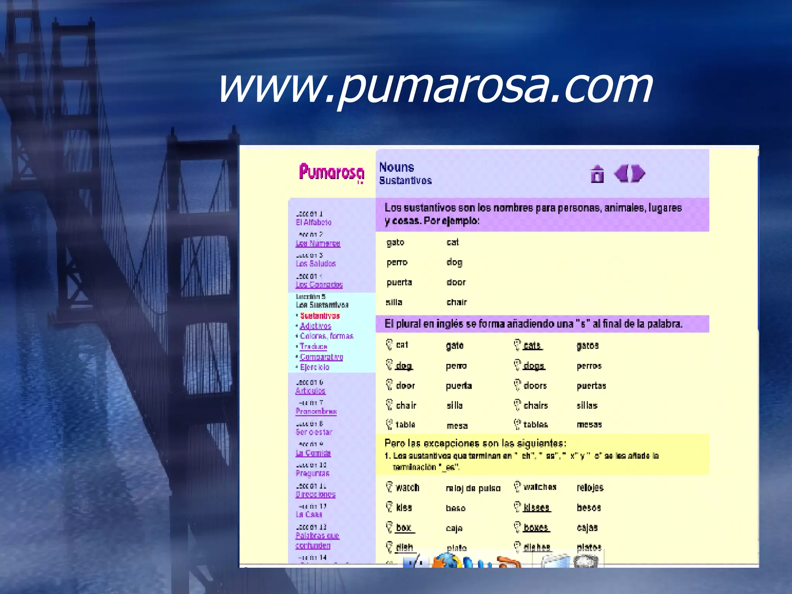Play audio icon beside 'watches'

[517, 487]
